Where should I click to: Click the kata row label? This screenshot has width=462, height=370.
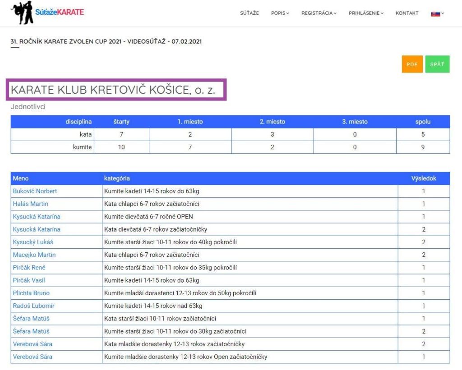pyautogui.click(x=85, y=134)
